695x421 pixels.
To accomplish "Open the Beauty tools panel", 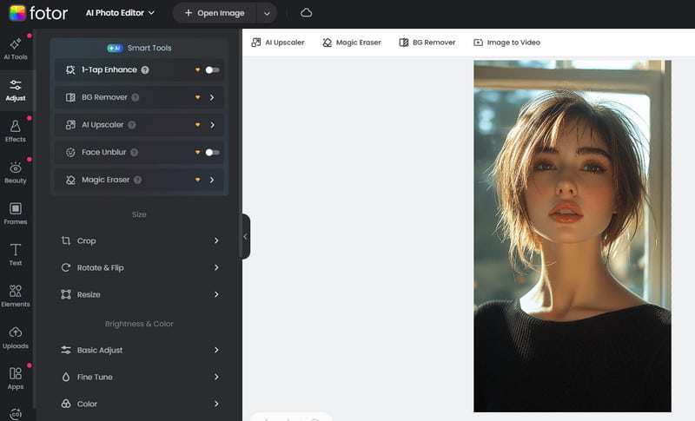I will click(16, 172).
